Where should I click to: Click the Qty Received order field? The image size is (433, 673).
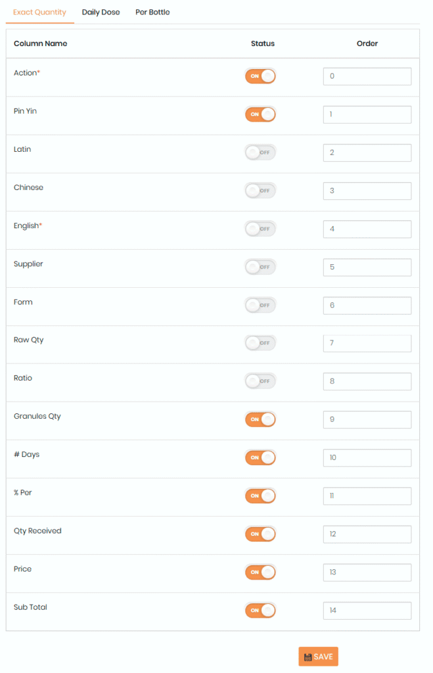367,534
